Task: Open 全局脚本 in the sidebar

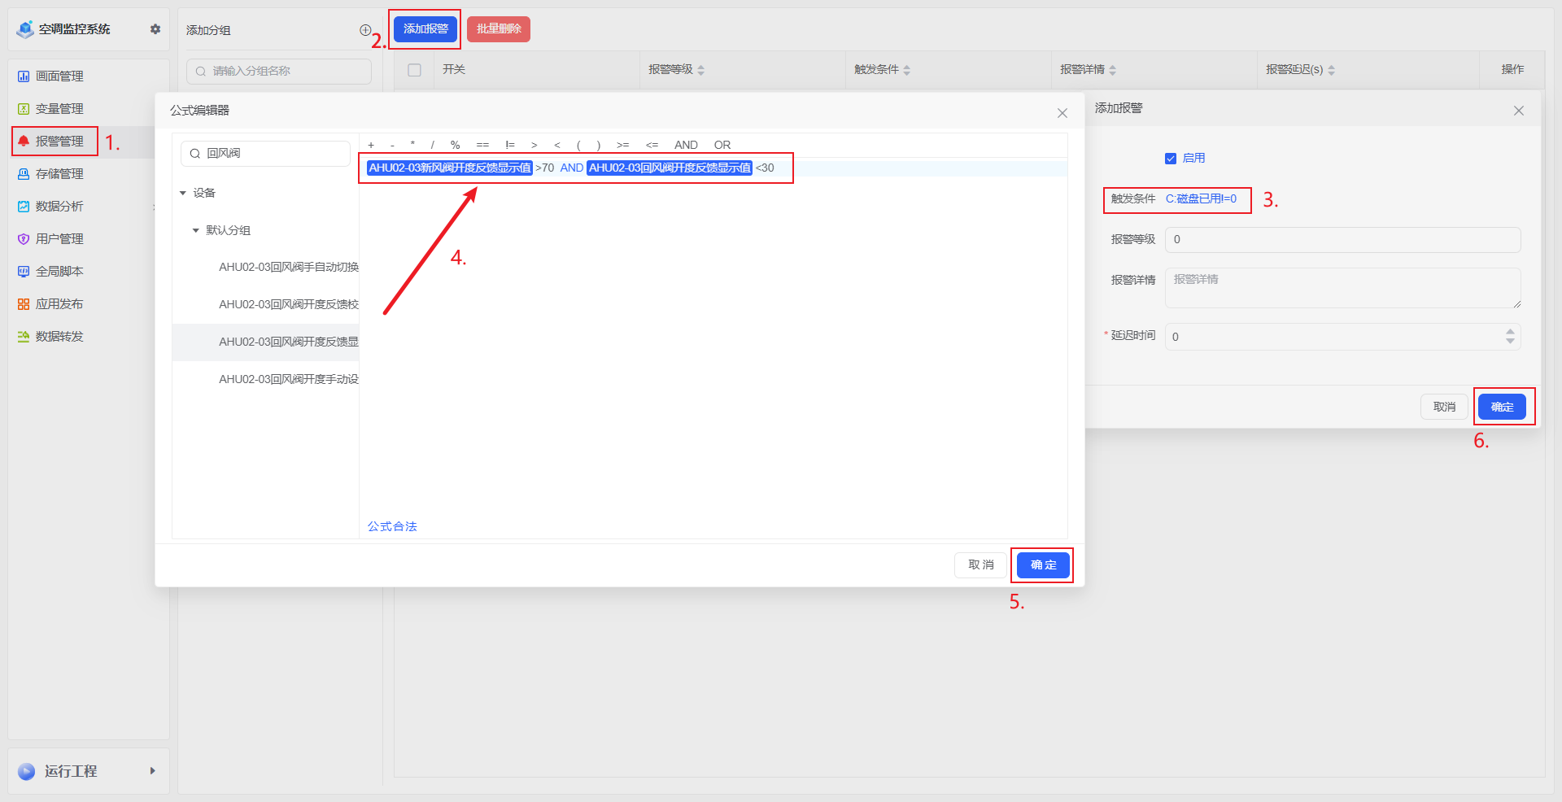Action: click(59, 272)
